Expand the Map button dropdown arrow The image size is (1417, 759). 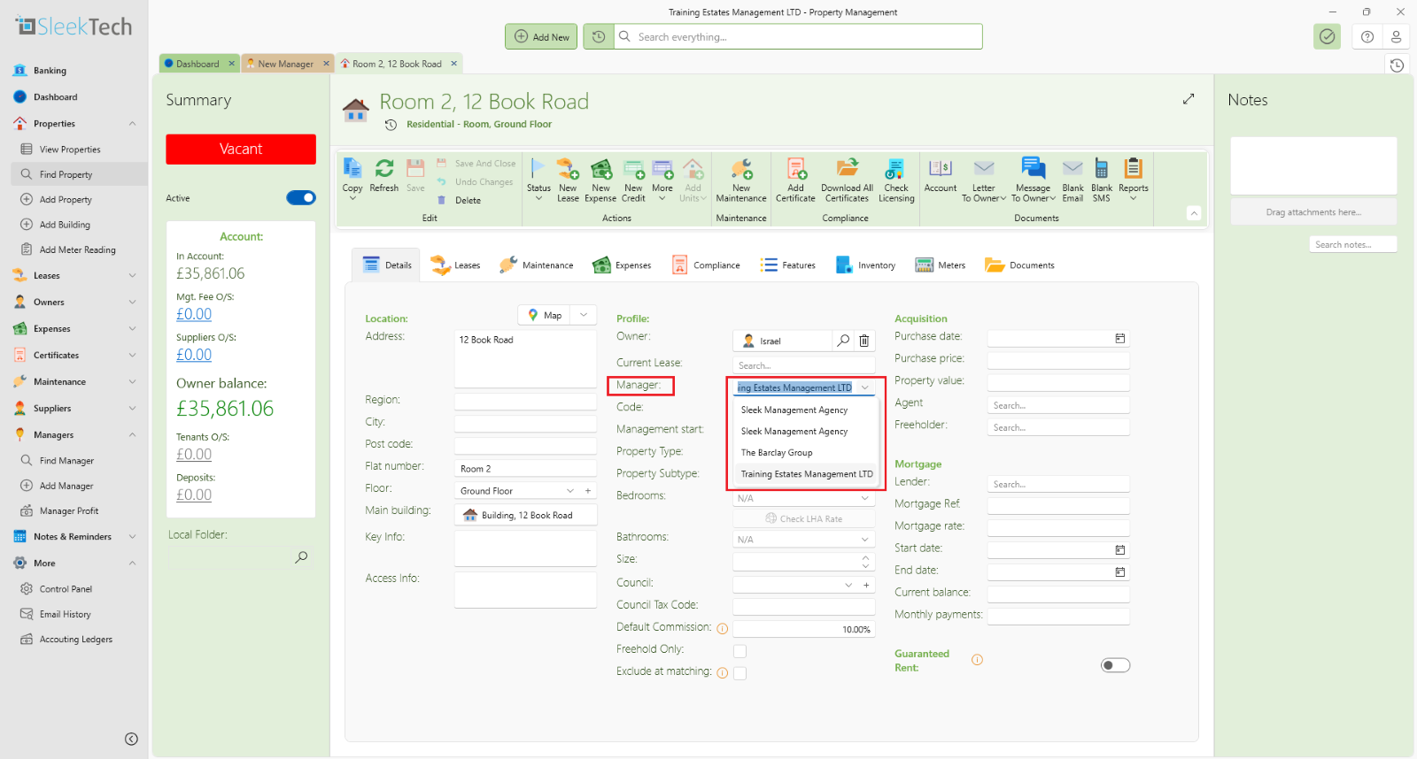[584, 315]
